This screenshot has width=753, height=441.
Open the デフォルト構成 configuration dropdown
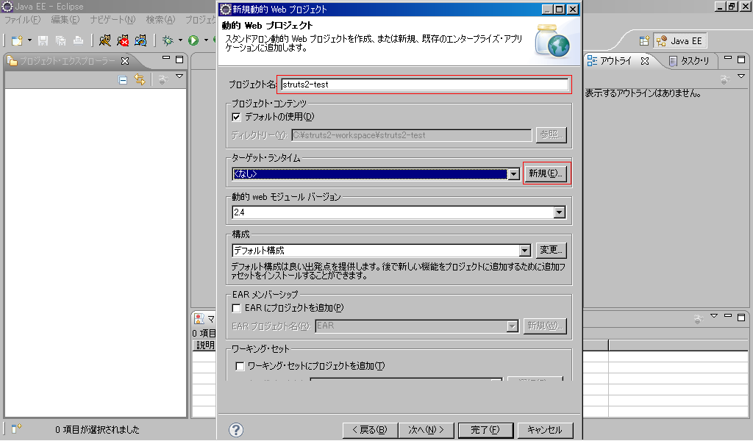click(x=525, y=251)
